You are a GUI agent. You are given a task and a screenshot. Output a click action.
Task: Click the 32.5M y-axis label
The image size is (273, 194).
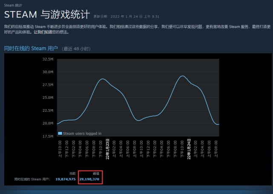tap(48, 59)
